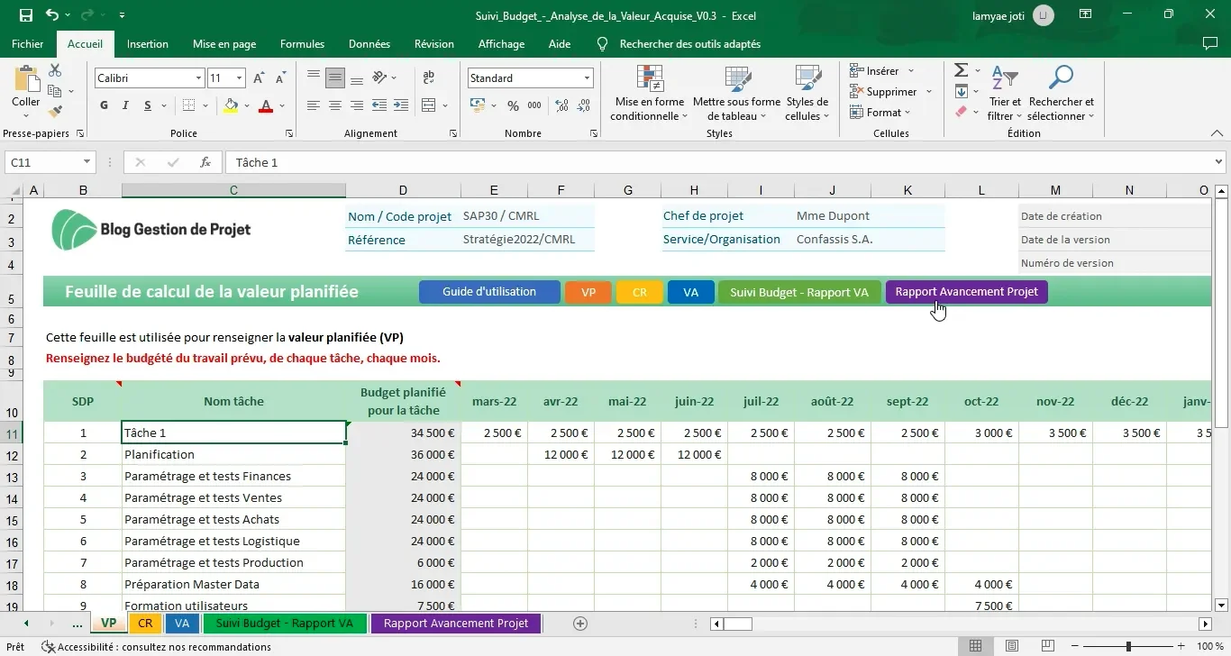Click the purple Rapport Avancement Projet button
The width and height of the screenshot is (1231, 656).
pos(966,292)
